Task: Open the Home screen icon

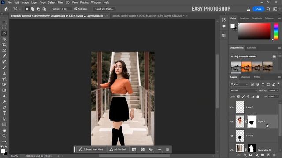Action: pyautogui.click(x=6, y=9)
